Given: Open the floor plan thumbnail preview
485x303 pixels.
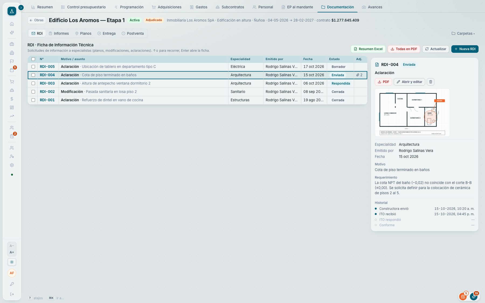Looking at the screenshot, I should coord(412,113).
